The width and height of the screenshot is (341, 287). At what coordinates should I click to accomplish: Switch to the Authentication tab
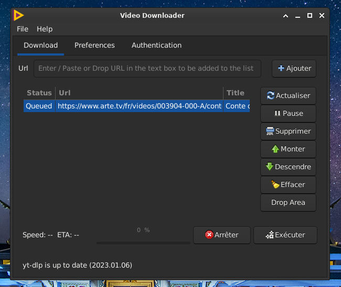tap(156, 45)
